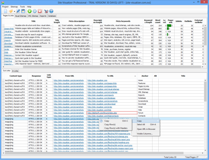Viewport: 209px width, 160px height.
Task: Open the /order page link
Action: point(7,49)
